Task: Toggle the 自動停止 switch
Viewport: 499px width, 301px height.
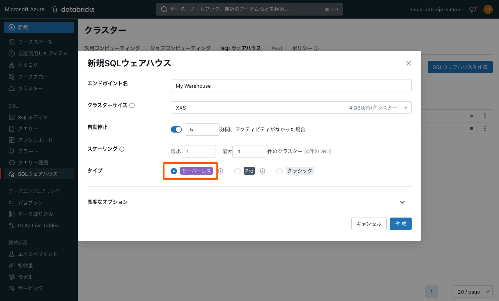Action: point(176,129)
